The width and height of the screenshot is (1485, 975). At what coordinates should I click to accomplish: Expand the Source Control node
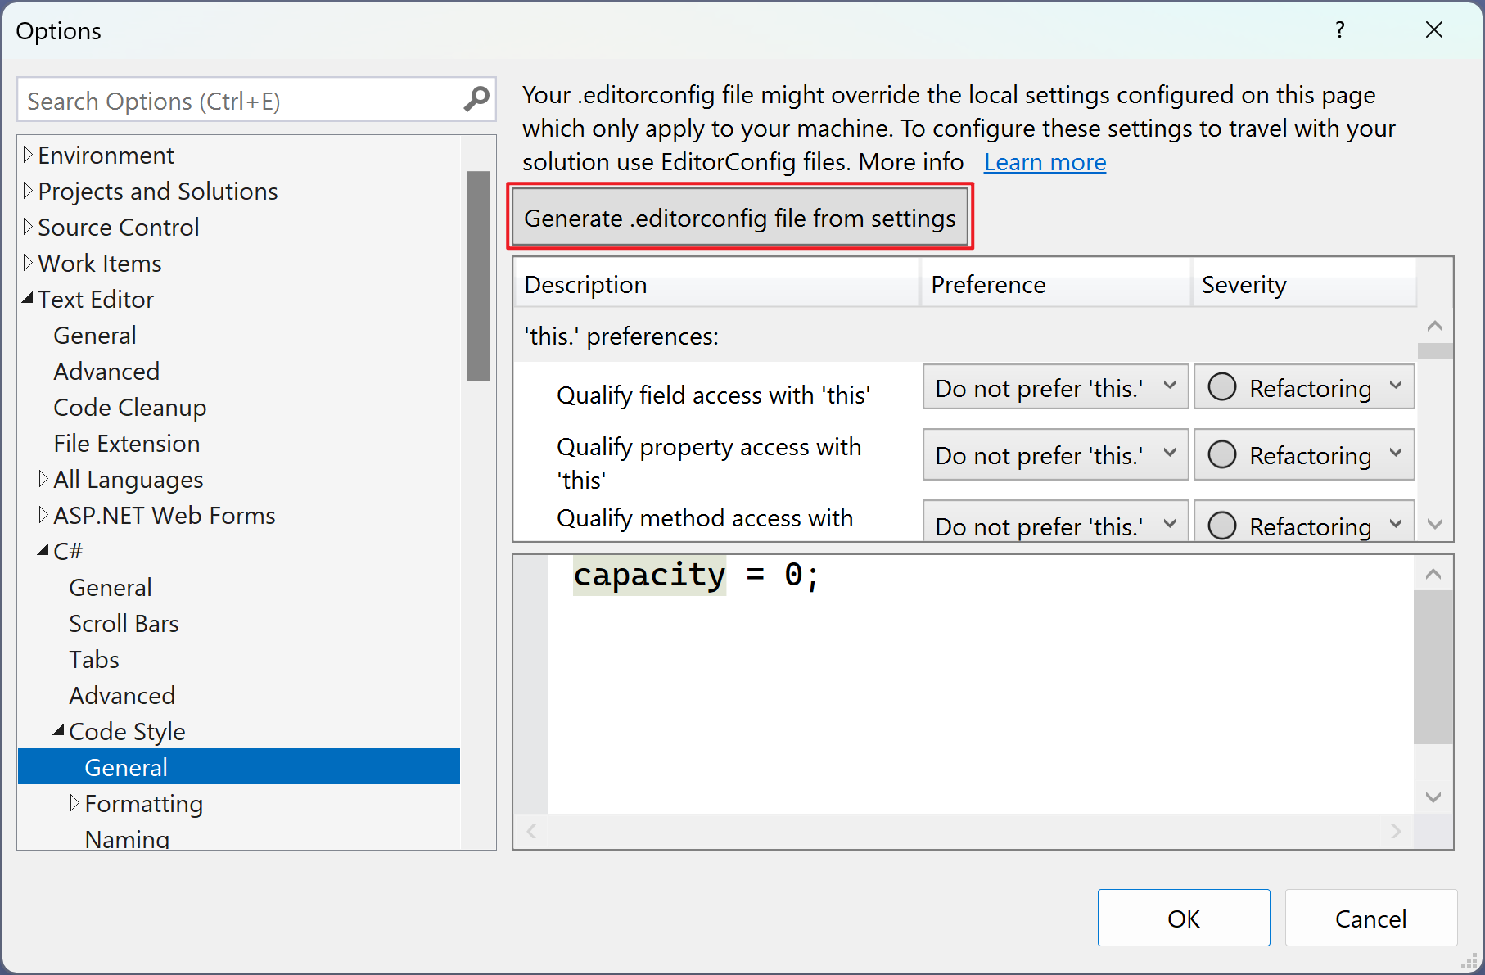27,227
